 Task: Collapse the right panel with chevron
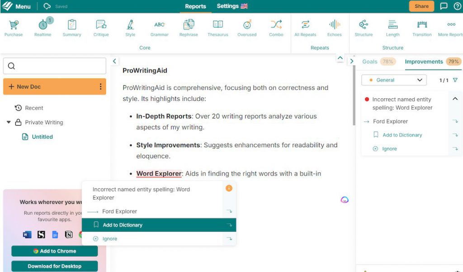(x=351, y=61)
